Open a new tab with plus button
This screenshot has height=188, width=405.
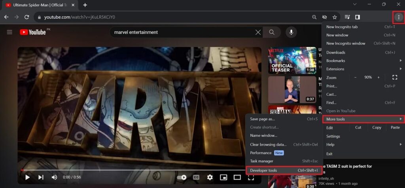point(85,5)
